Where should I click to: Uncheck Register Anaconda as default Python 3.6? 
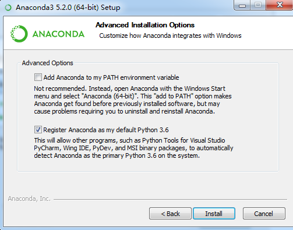(38, 130)
